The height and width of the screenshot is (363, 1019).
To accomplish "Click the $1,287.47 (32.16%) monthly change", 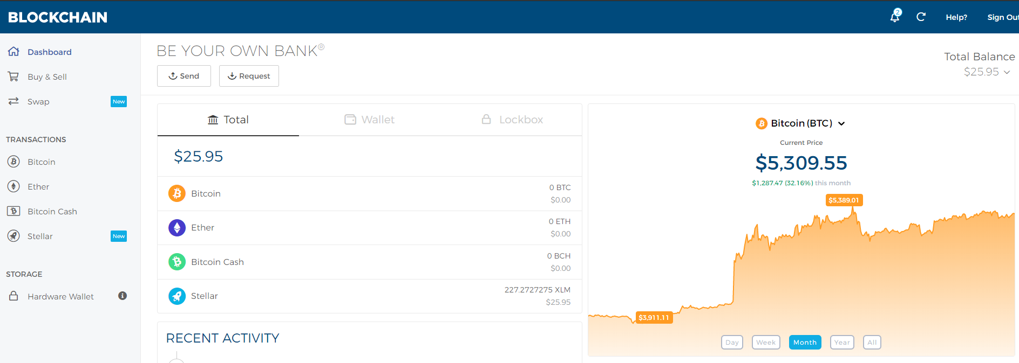I will (x=782, y=183).
